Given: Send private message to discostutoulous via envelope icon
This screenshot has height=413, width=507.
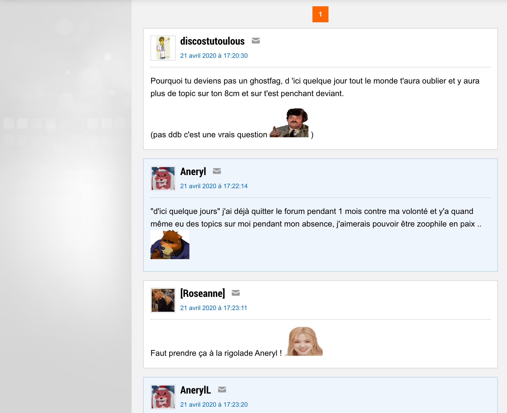Looking at the screenshot, I should click(x=256, y=41).
